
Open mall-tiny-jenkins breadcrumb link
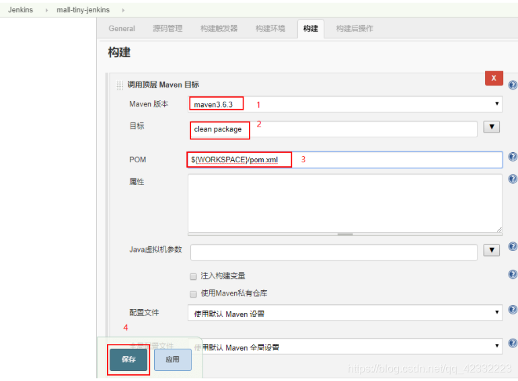[83, 10]
